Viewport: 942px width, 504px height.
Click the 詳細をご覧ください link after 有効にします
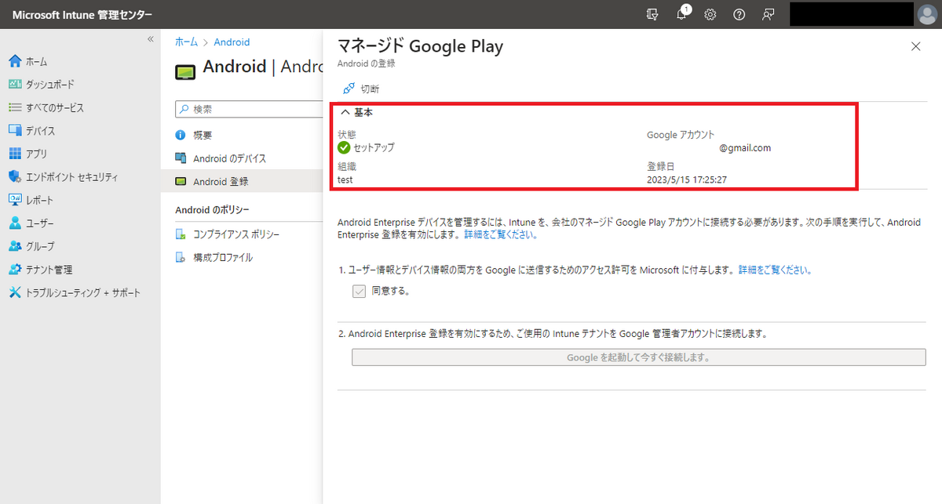[501, 234]
